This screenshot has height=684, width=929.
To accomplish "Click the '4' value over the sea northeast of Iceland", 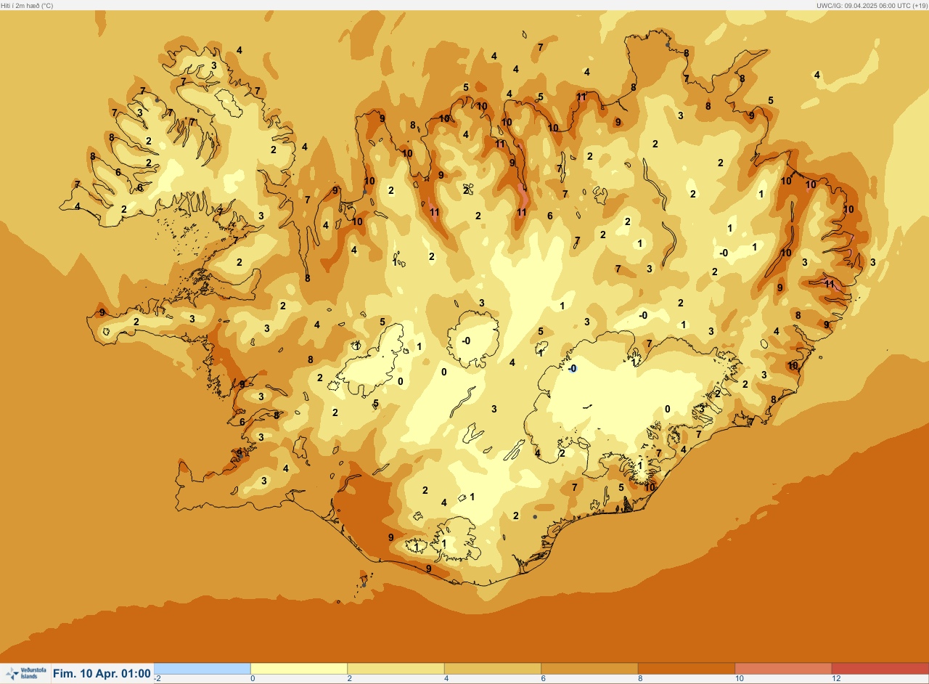I will pos(817,75).
